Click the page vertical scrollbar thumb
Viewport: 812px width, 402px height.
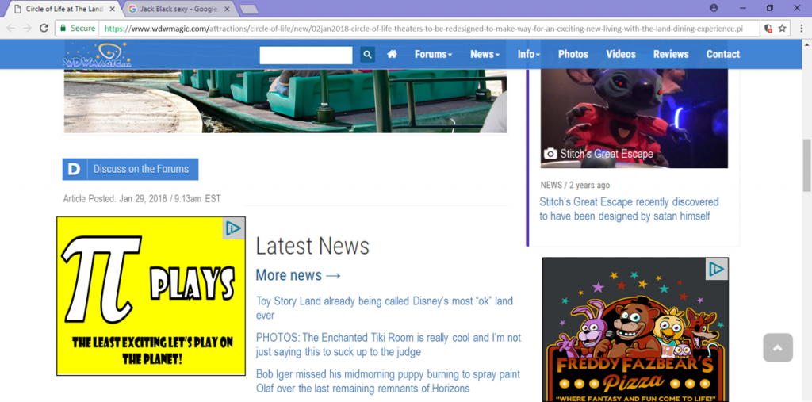[x=806, y=165]
